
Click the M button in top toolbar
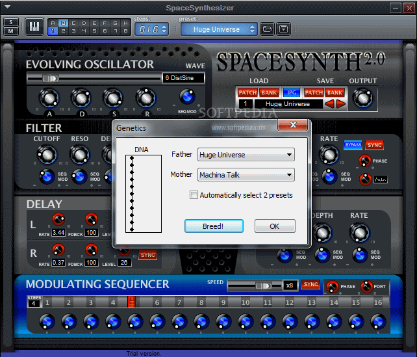[11, 31]
